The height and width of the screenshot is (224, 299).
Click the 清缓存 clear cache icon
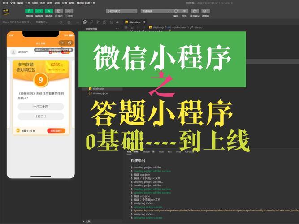click(x=205, y=11)
